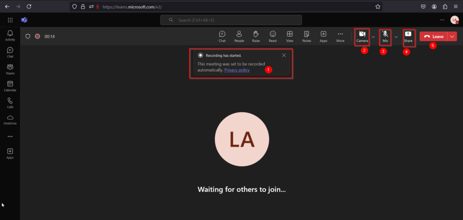Image resolution: width=463 pixels, height=220 pixels.
Task: Show the People participants panel
Action: (239, 37)
